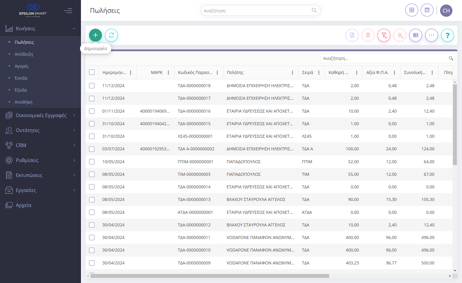Check the row ΤΔΑ-0000000016 checkbox
The height and width of the screenshot is (283, 462).
tap(92, 111)
